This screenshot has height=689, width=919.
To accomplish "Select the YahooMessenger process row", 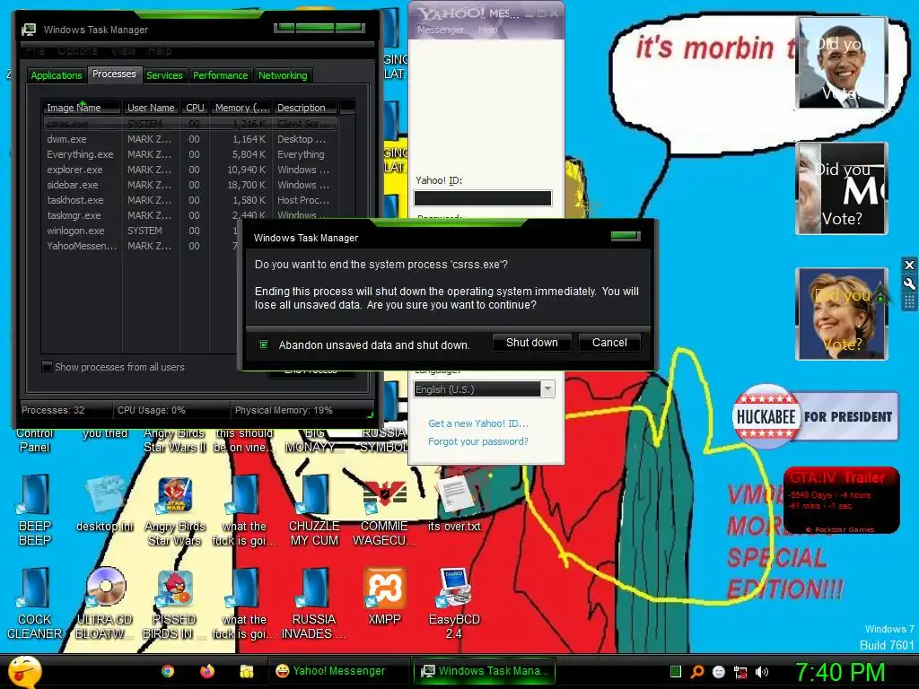I will point(141,246).
